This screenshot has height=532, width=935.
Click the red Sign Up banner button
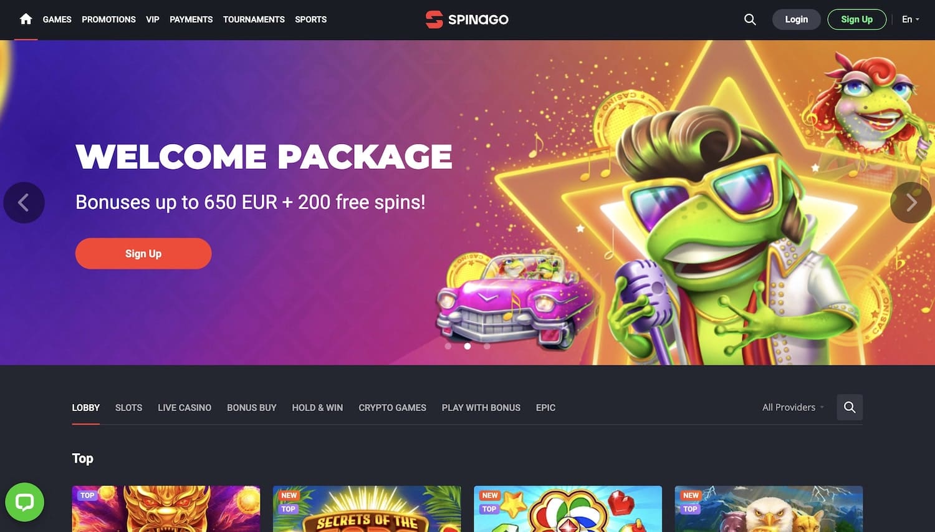coord(143,253)
